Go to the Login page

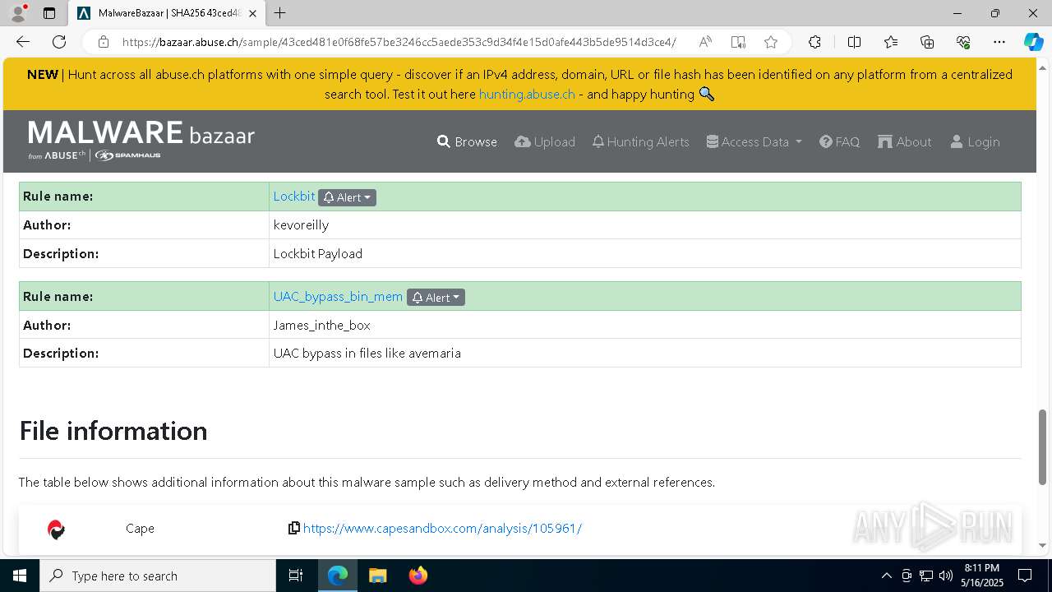(975, 141)
